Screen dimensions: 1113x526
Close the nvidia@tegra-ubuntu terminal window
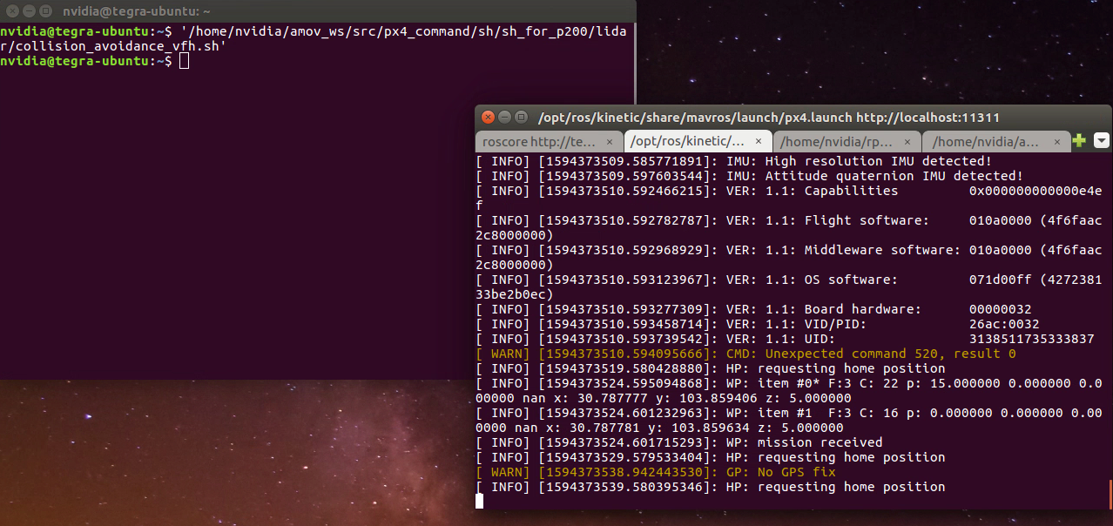11,11
